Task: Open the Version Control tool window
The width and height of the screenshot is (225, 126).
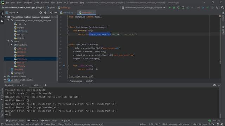Action: 15,121
